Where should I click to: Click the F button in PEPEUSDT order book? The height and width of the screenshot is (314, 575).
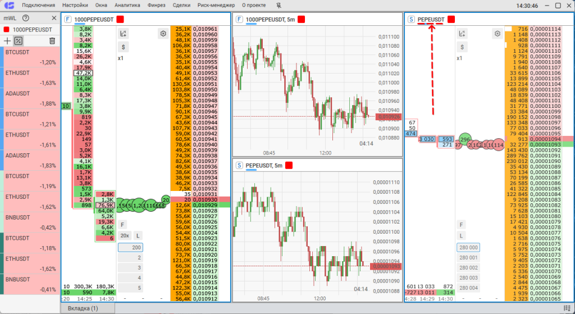tap(462, 225)
